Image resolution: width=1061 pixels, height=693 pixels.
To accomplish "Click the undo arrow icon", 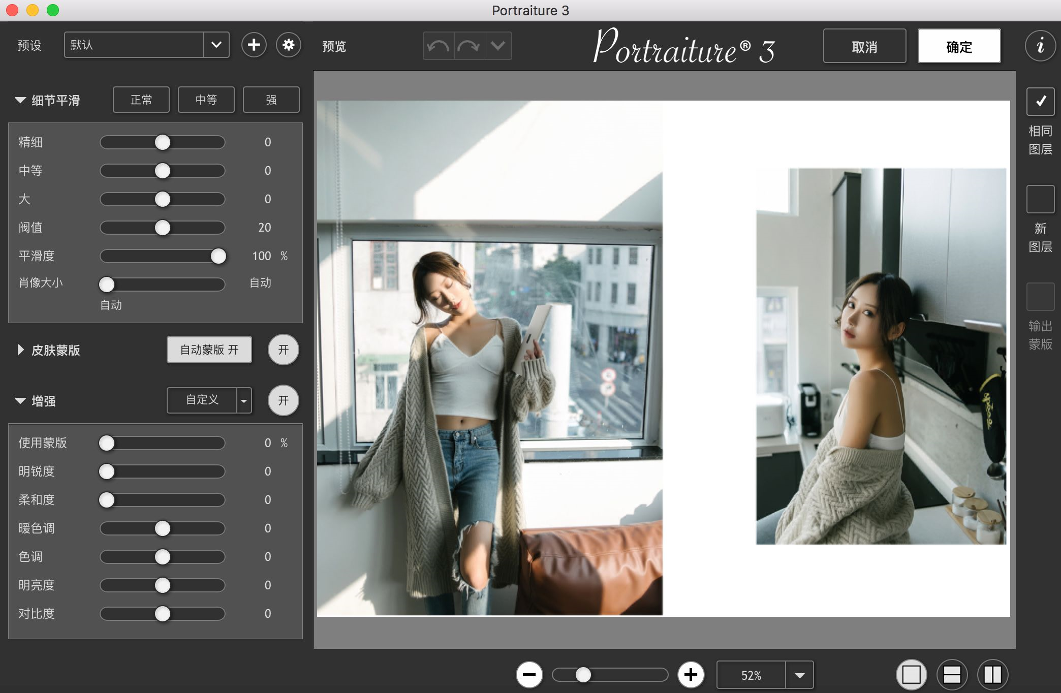I will 439,46.
